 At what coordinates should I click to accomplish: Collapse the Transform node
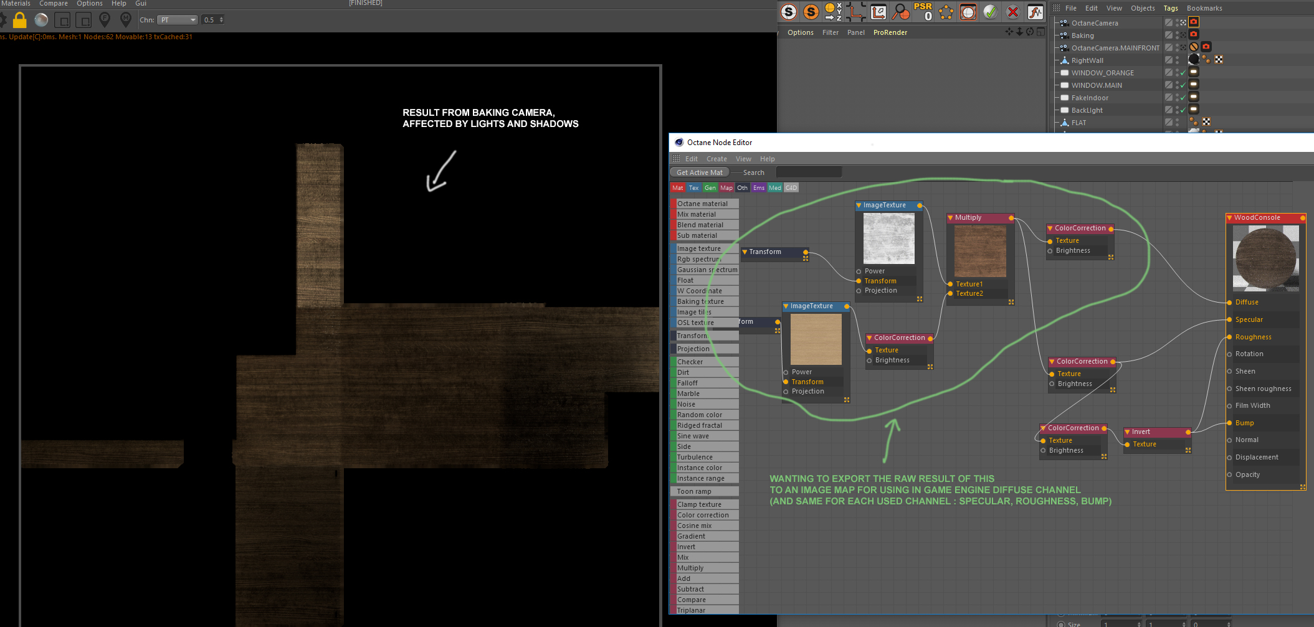point(745,252)
